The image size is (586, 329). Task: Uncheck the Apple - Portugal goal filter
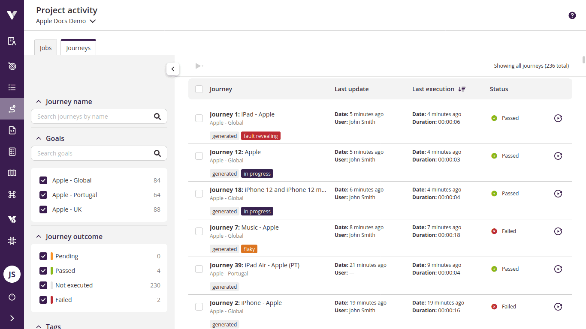(43, 194)
